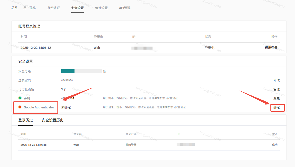
Task: Click the 未绑定 status text
Action: (x=66, y=107)
